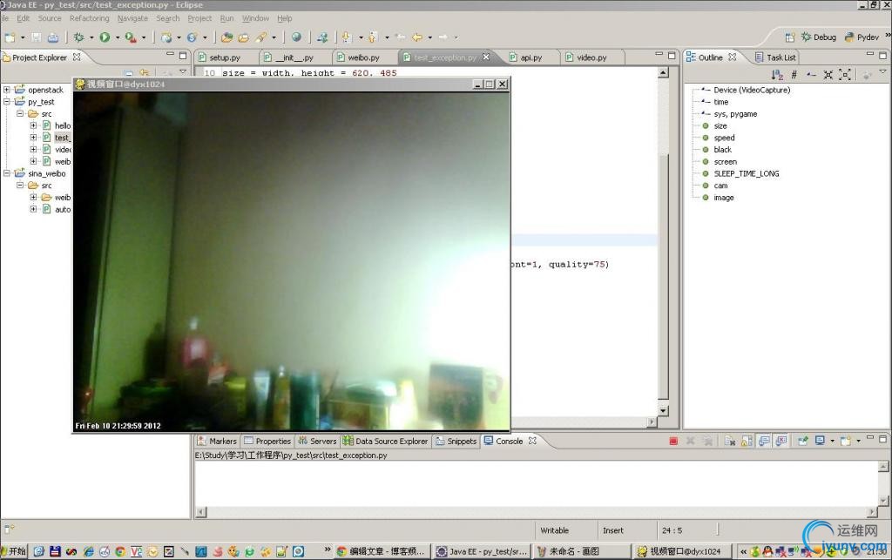Click the Clear Console icon
Viewport: 892px width, 560px height.
(730, 442)
